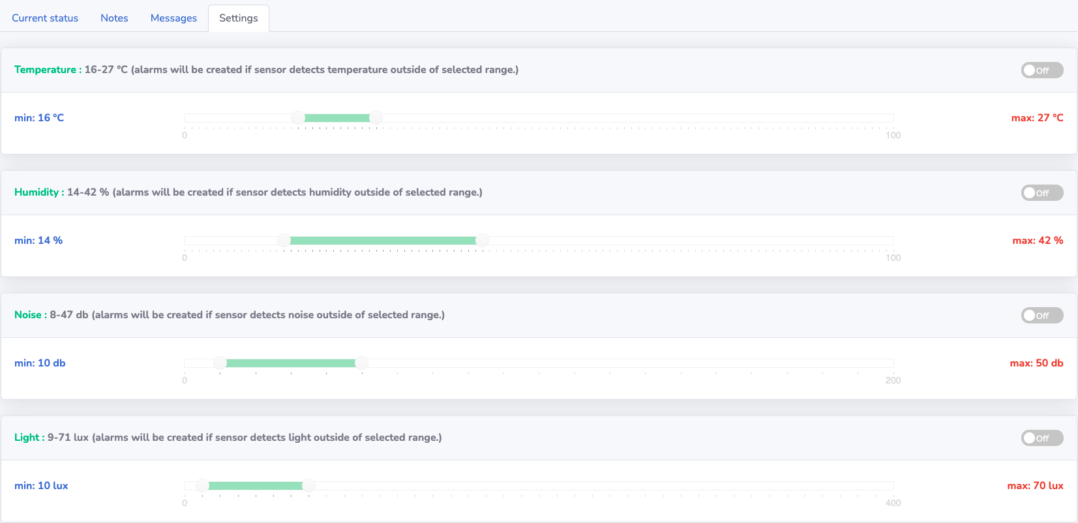Click the Noise minimum slider handle
Viewport: 1078px width, 523px height.
(x=220, y=363)
